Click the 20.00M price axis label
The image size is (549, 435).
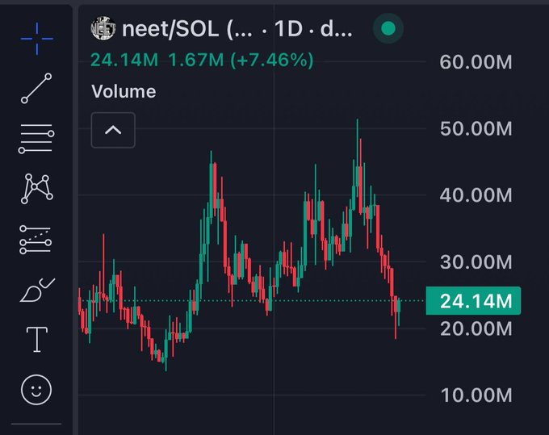(476, 328)
